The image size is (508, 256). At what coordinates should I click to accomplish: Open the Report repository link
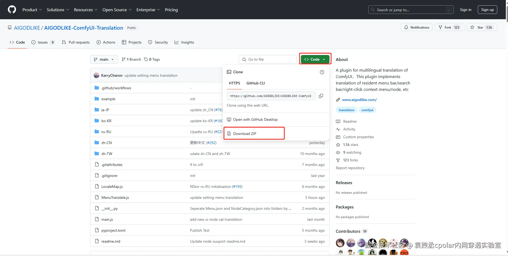tap(350, 168)
